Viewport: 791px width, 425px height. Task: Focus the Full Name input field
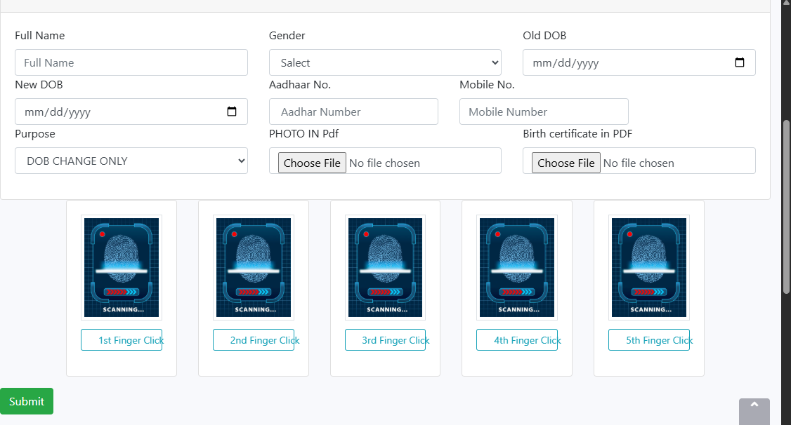coord(131,62)
